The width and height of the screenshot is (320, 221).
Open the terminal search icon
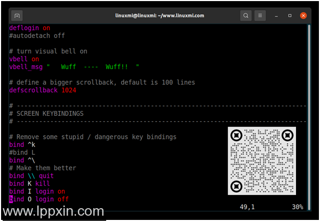click(x=246, y=15)
